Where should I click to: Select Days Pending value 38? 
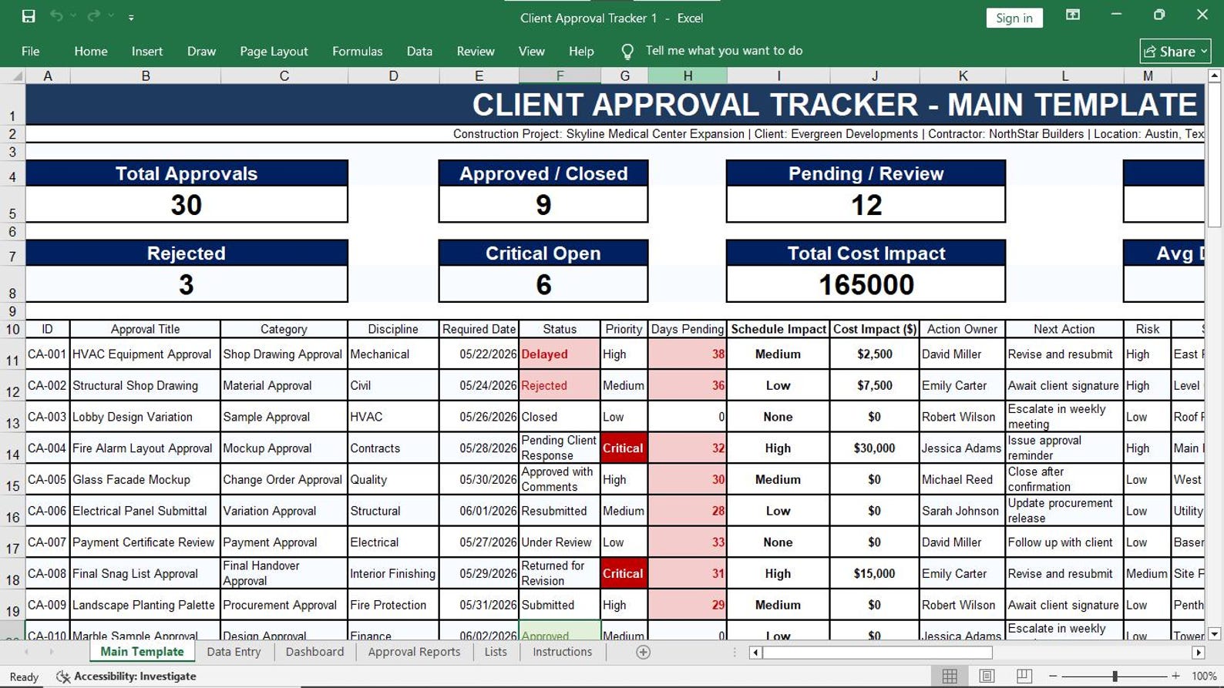pos(688,354)
